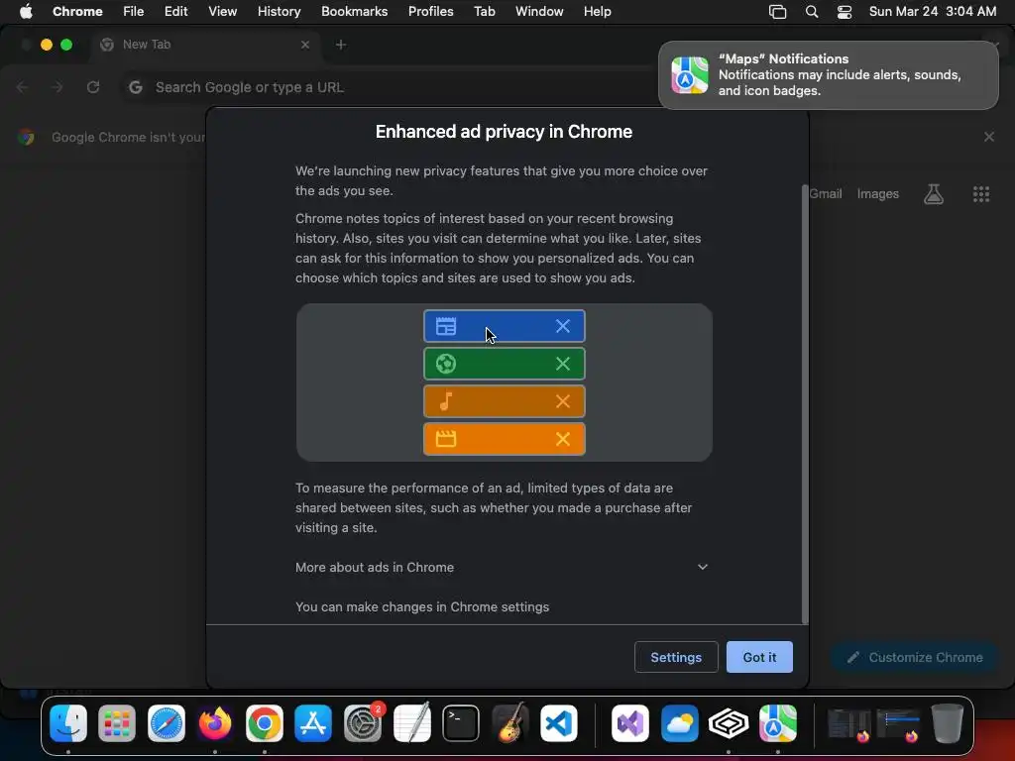Click Google Chrome in the Dock
Image resolution: width=1015 pixels, height=761 pixels.
264,722
